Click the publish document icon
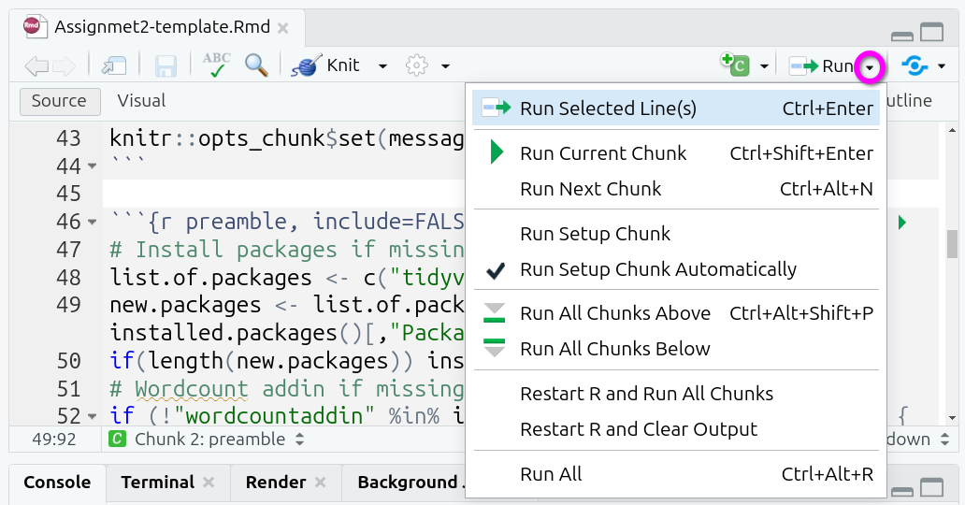Screen dimensions: 965x505 coord(915,65)
